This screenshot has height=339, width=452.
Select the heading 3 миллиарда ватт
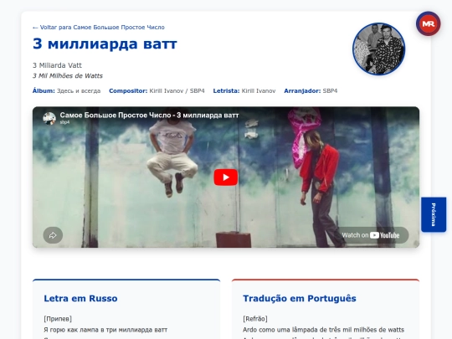tap(105, 44)
